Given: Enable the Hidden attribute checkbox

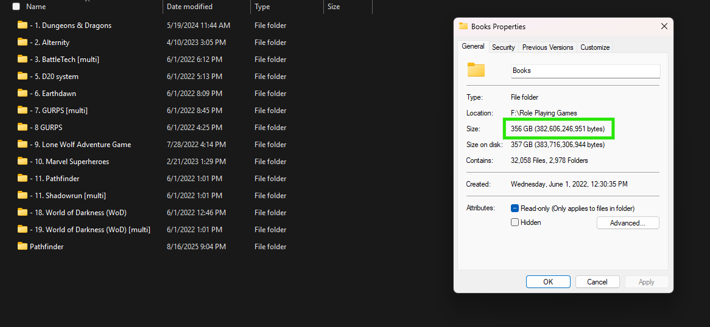Looking at the screenshot, I should pyautogui.click(x=515, y=222).
